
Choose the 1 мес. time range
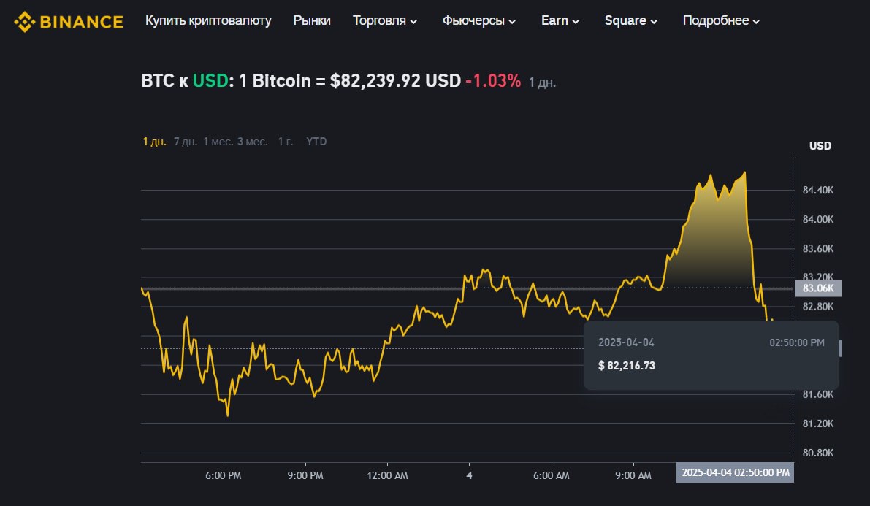tap(218, 142)
